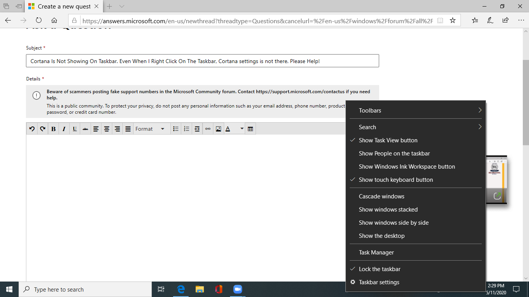Open Zoom from the taskbar
The height and width of the screenshot is (297, 529).
click(237, 289)
